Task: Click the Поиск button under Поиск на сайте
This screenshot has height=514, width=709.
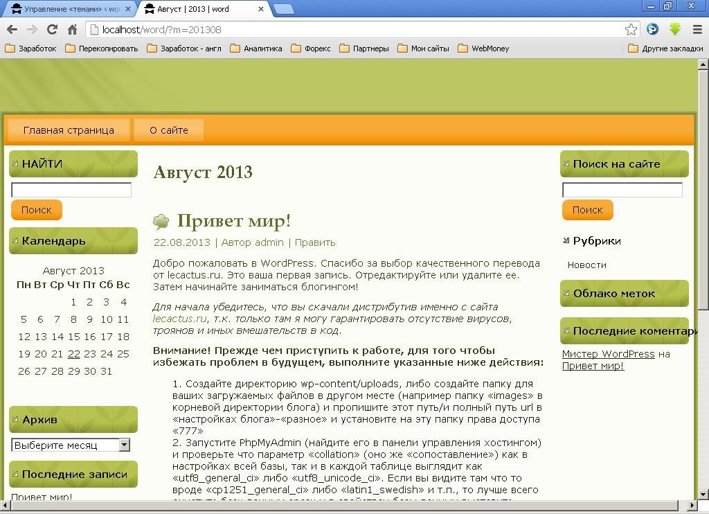Action: point(587,210)
